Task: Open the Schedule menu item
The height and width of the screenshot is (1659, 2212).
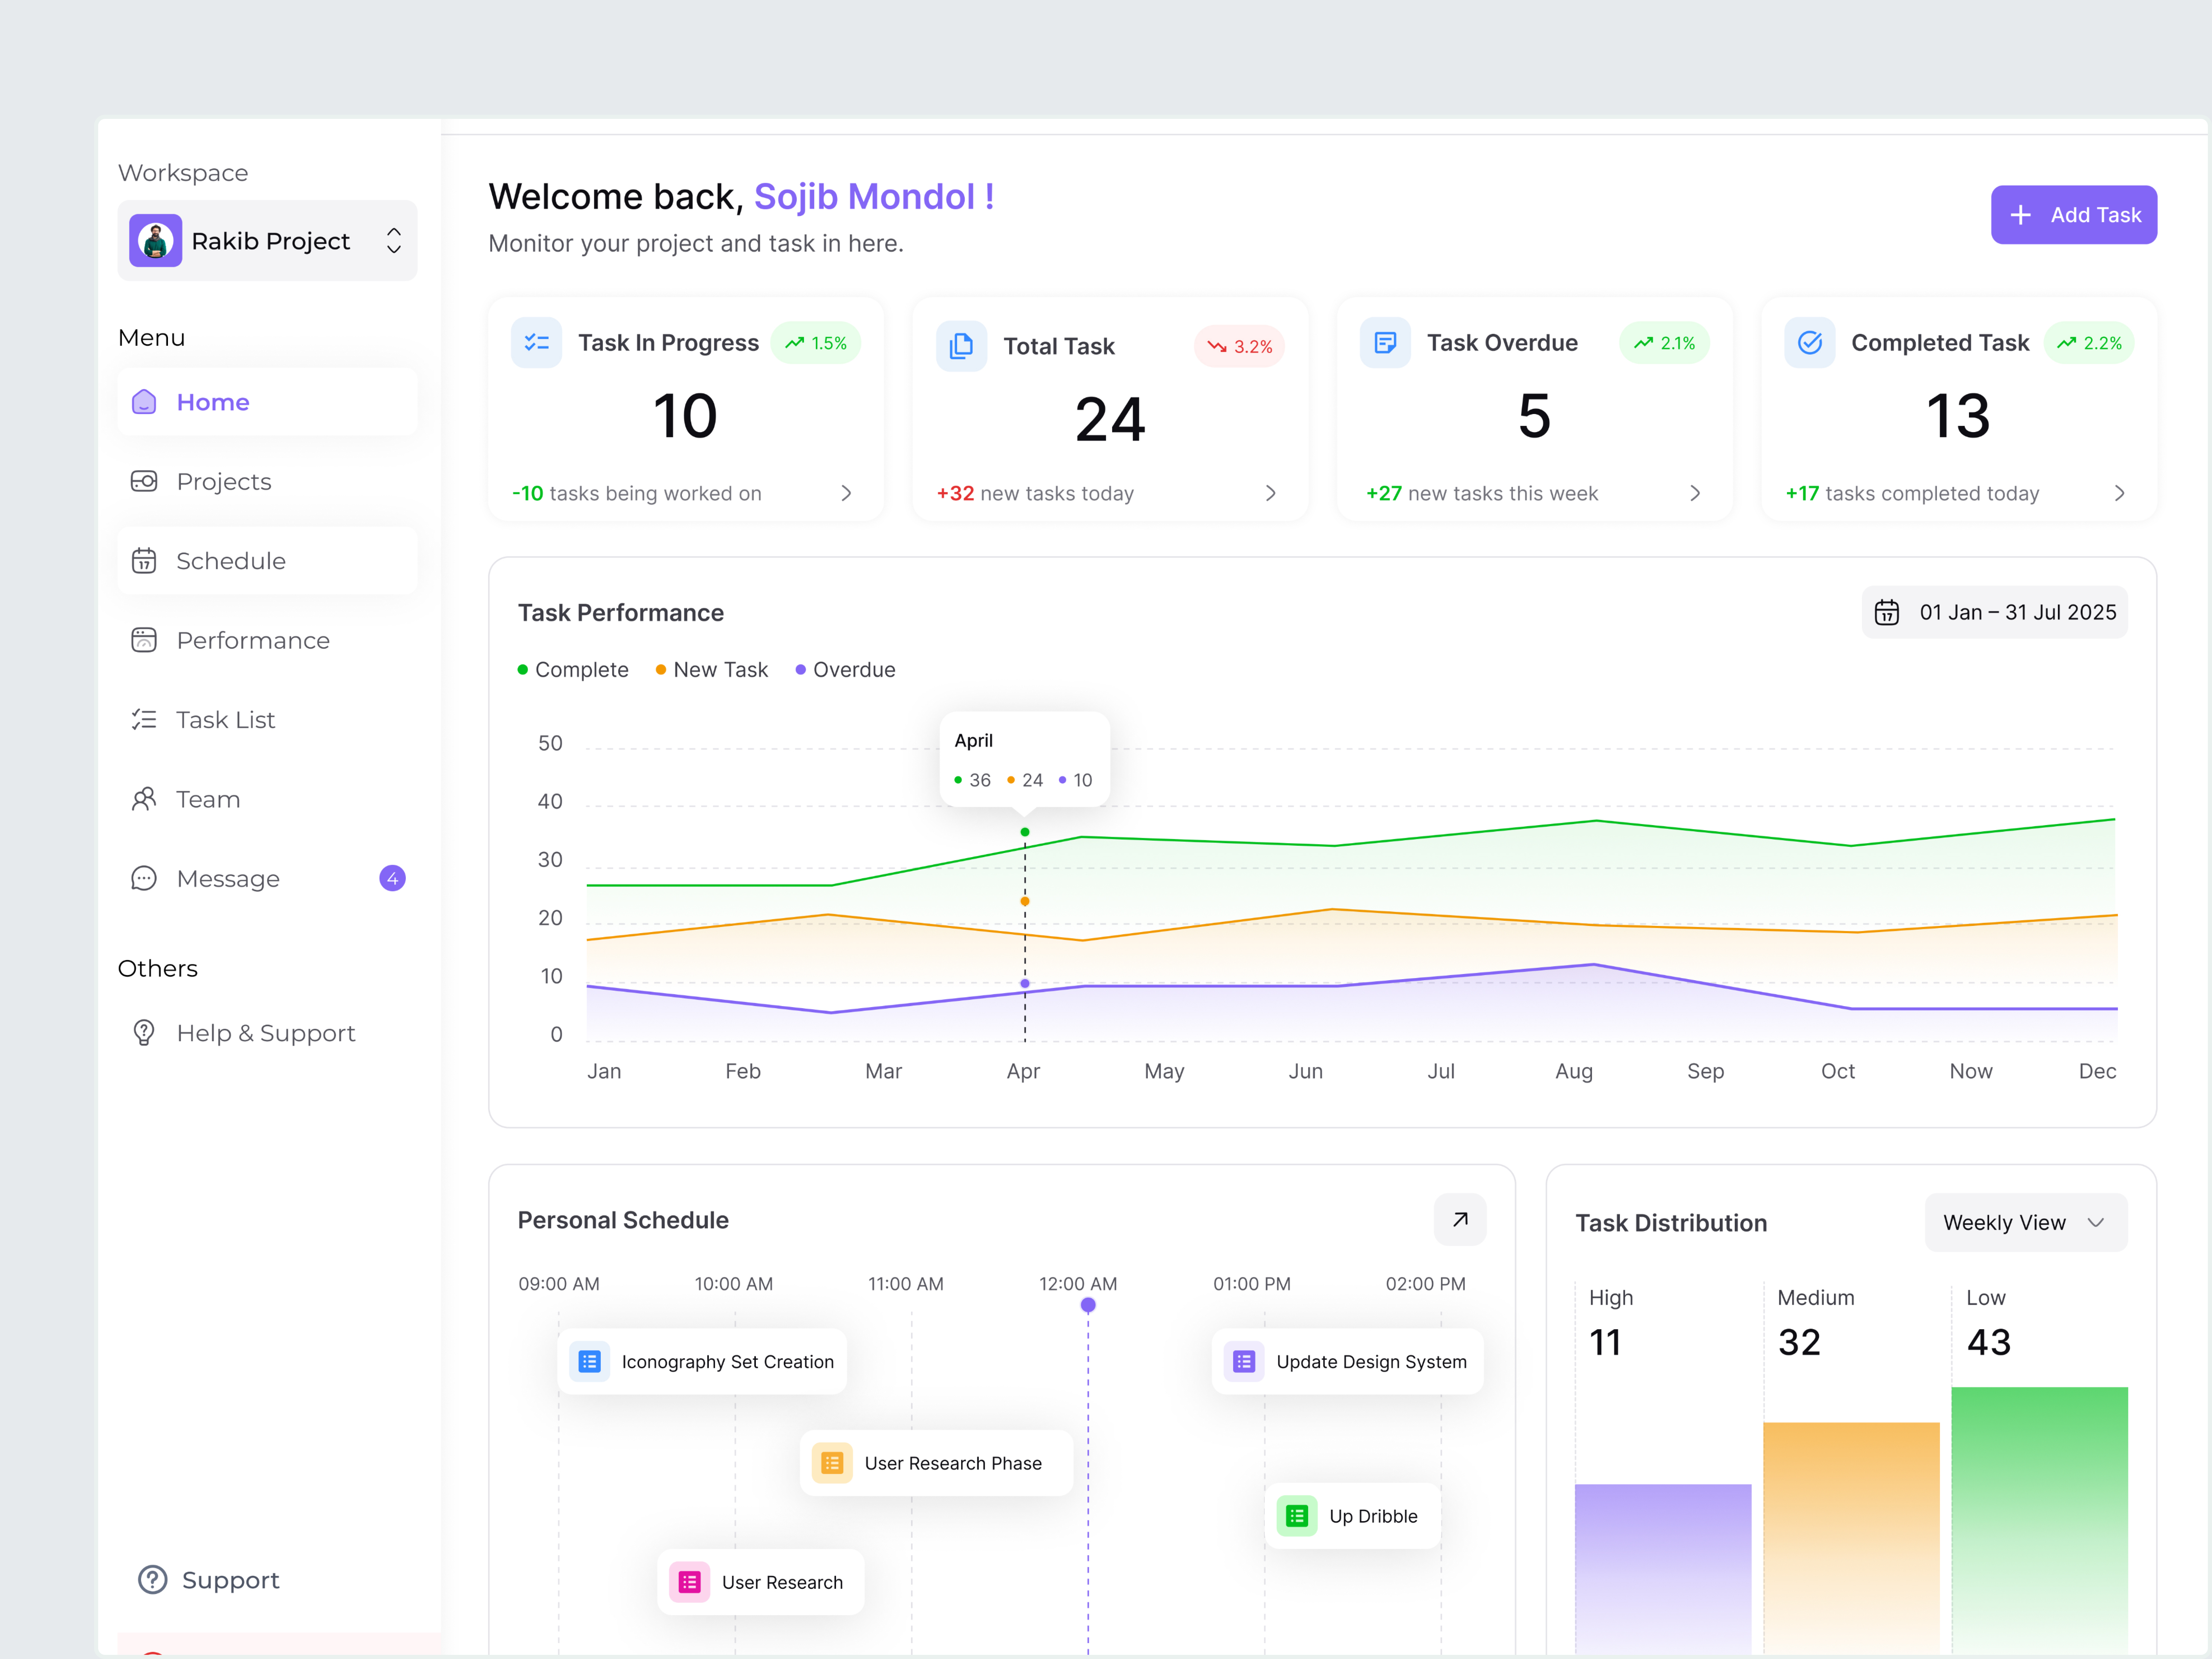Action: (268, 561)
